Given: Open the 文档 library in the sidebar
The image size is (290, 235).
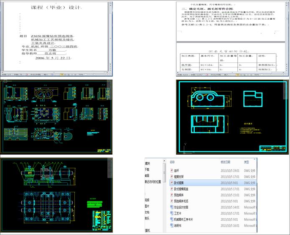Looking at the screenshot, I should (147, 212).
